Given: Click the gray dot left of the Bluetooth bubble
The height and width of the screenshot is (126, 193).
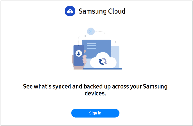Looking at the screenshot, I should (x=85, y=36).
